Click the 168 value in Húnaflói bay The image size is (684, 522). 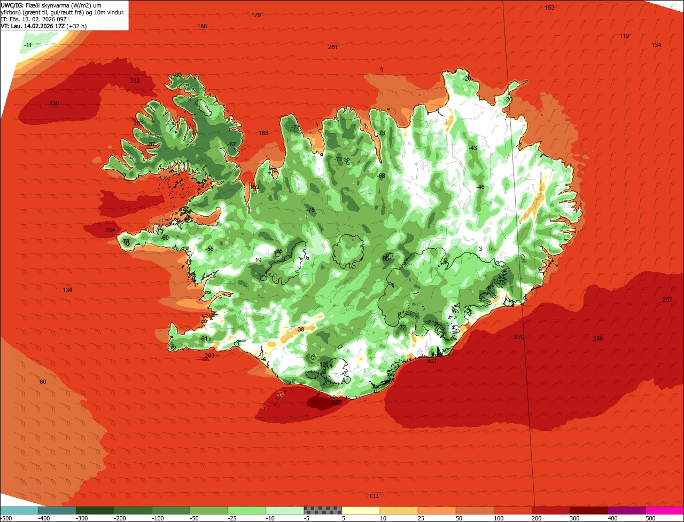[x=263, y=133]
